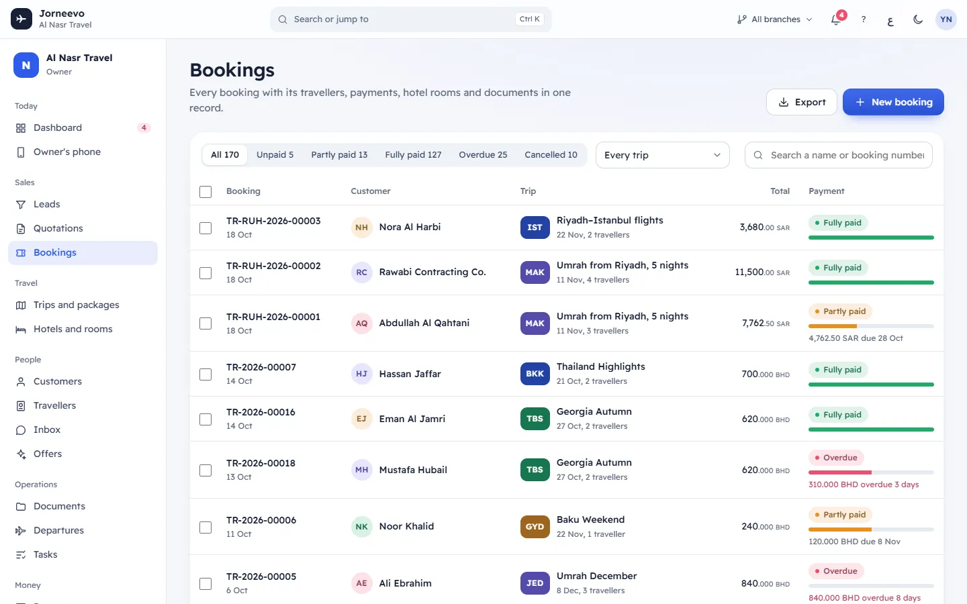
Task: Click the Departures plane icon
Action: [21, 531]
